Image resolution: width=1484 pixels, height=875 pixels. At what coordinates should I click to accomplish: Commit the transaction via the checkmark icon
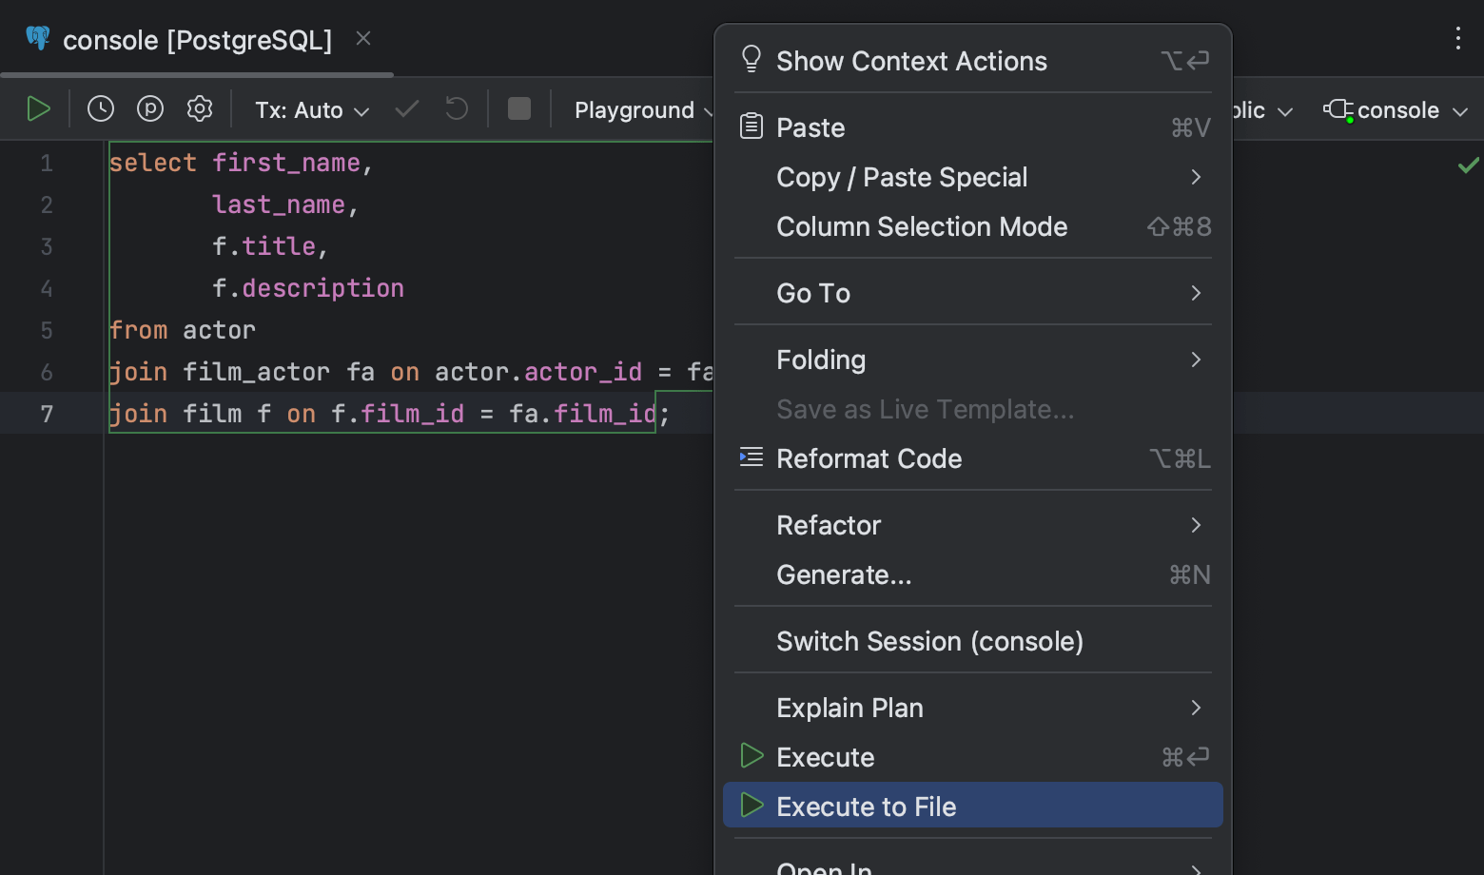coord(406,108)
